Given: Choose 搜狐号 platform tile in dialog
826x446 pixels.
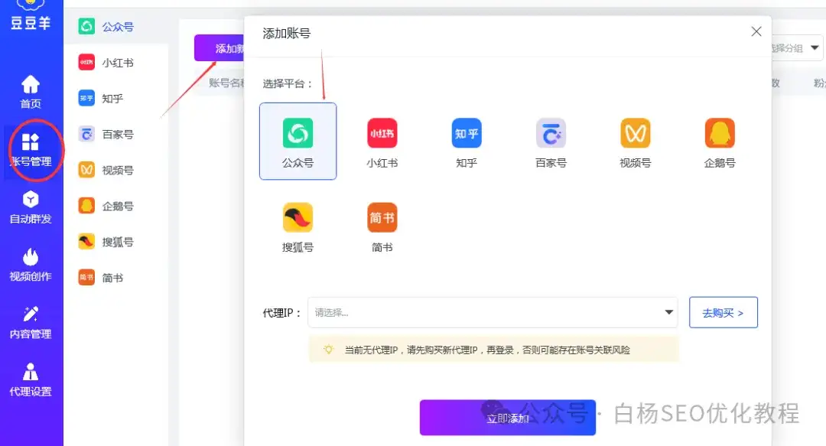Looking at the screenshot, I should pyautogui.click(x=298, y=226).
